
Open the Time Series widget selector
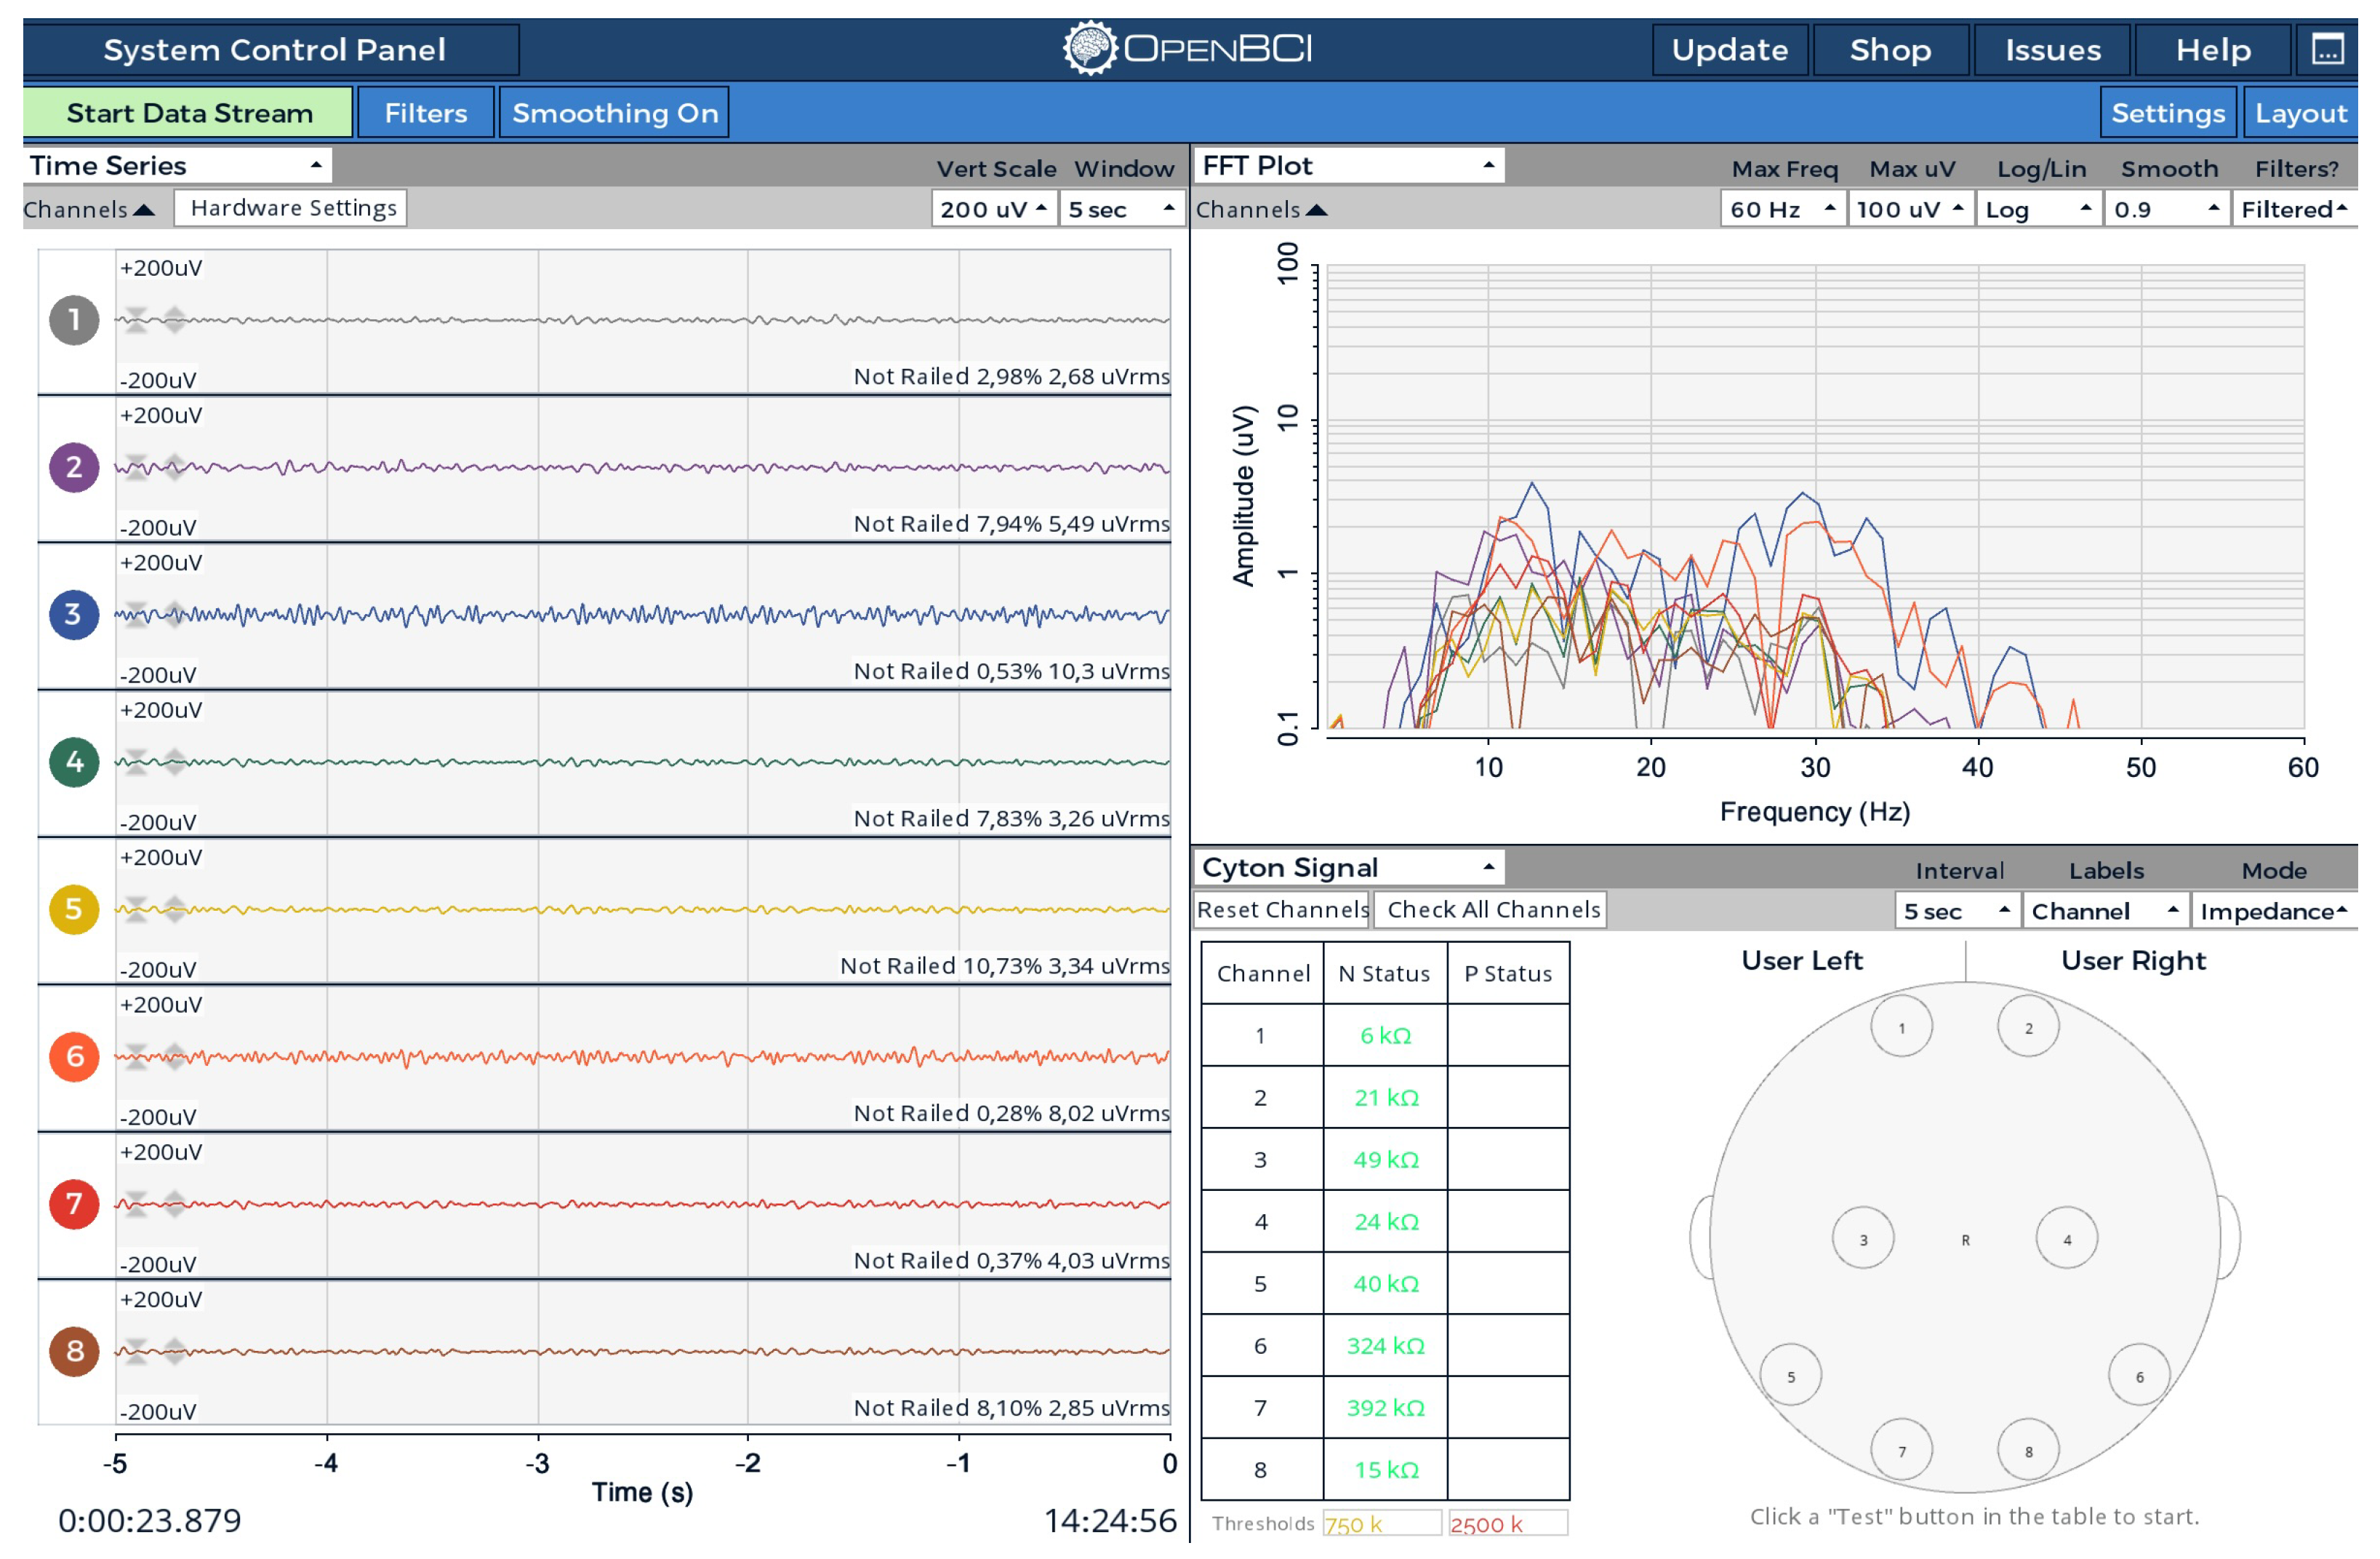tap(177, 165)
